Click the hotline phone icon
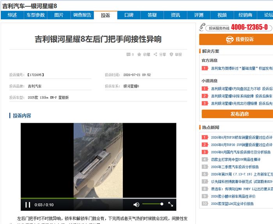Viewport: 273px width, 224px height. 202,27
